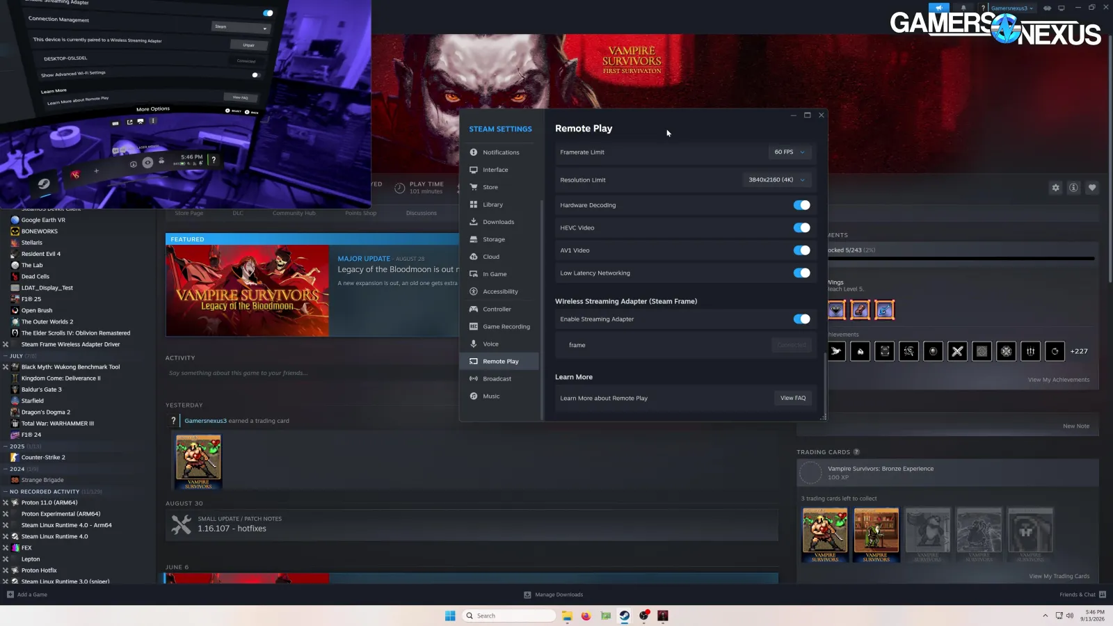Viewport: 1113px width, 626px height.
Task: Disable the Hardware Decoding toggle
Action: [801, 205]
